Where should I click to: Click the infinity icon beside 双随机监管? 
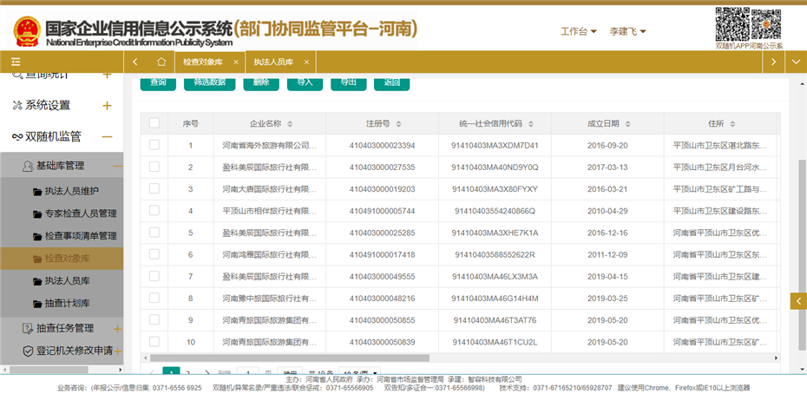point(17,137)
